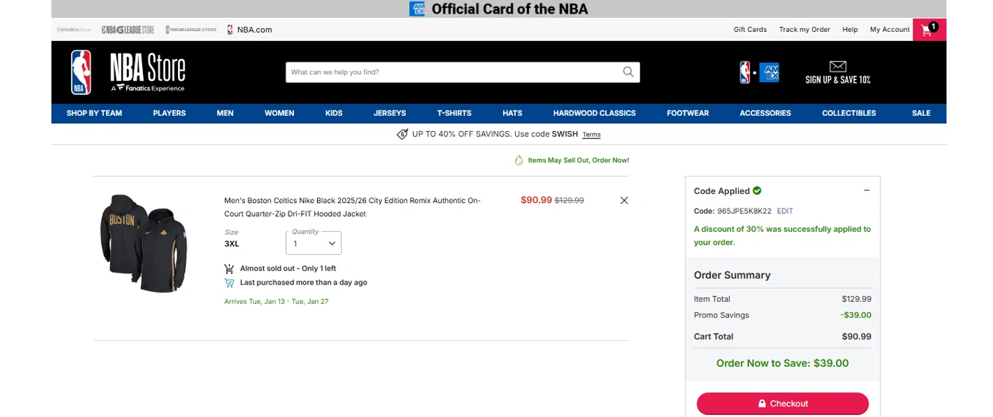Open Shop By Team menu
Viewport: 993px width, 417px height.
[x=94, y=113]
